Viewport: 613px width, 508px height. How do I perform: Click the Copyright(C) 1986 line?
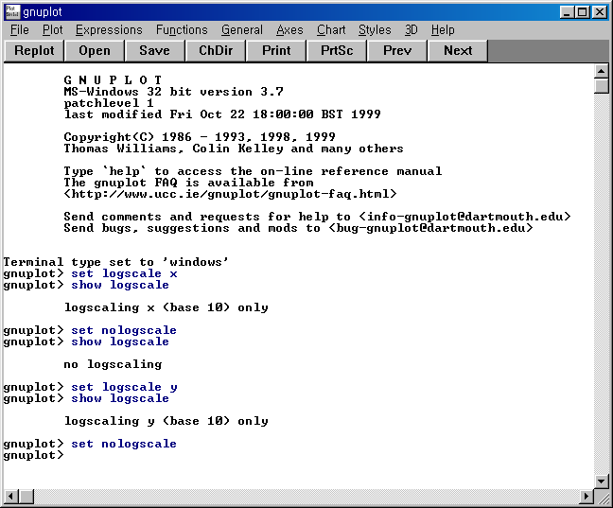point(200,137)
